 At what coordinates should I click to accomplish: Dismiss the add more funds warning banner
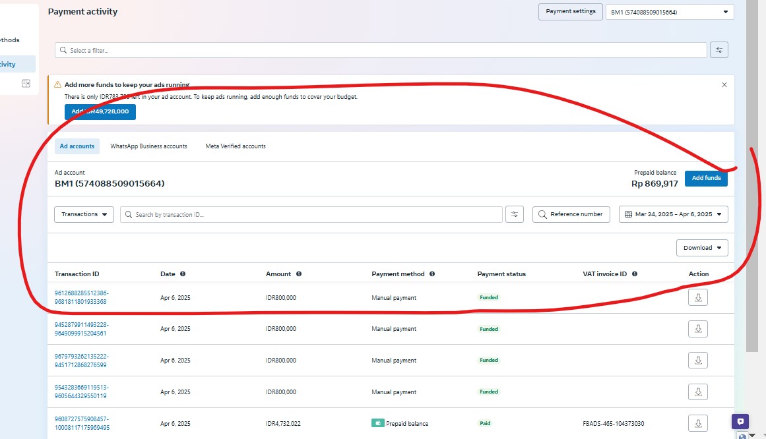(x=724, y=85)
